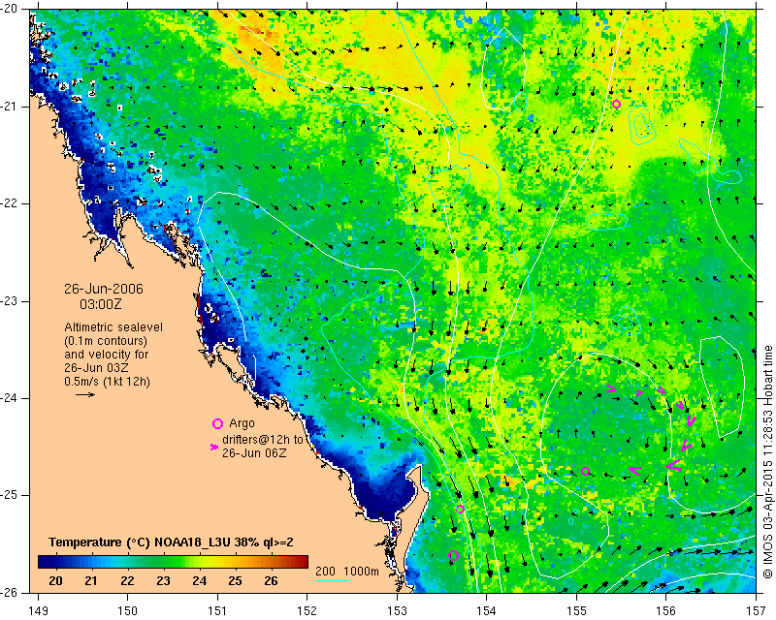The width and height of the screenshot is (776, 620).
Task: Click the "26-Jun 03Z" text line
Action: (x=94, y=368)
